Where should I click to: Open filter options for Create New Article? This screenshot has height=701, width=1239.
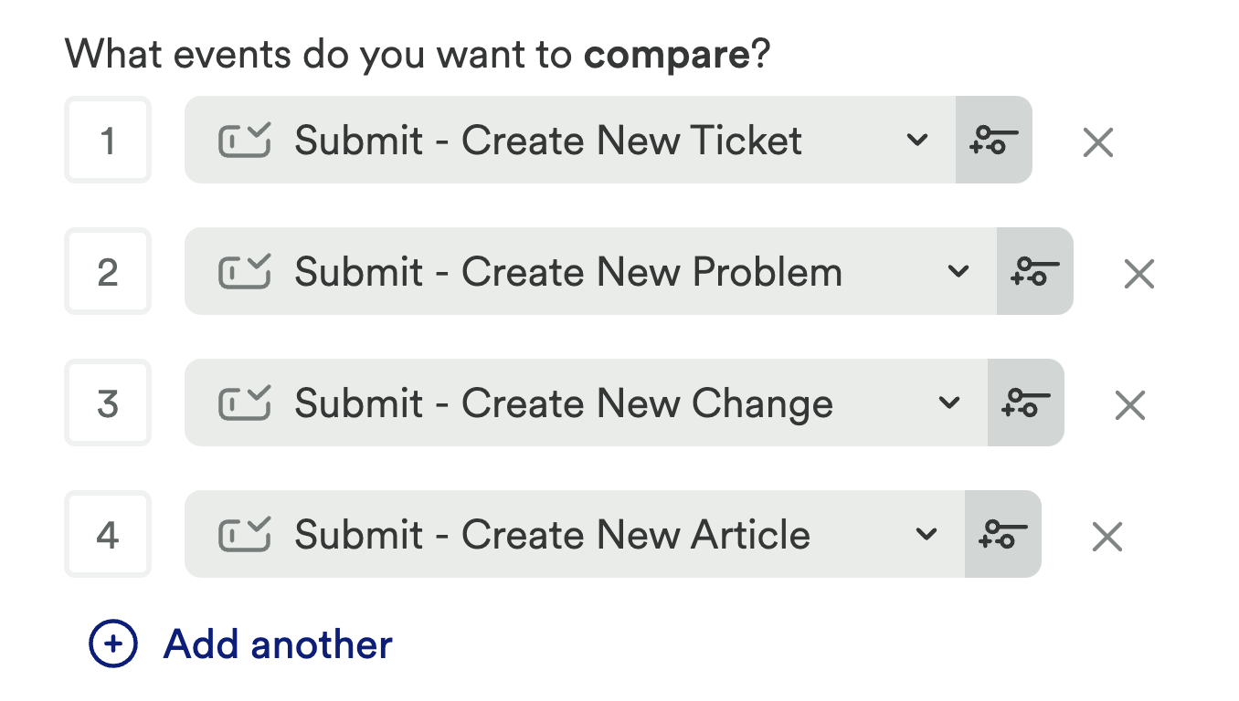pos(1002,535)
